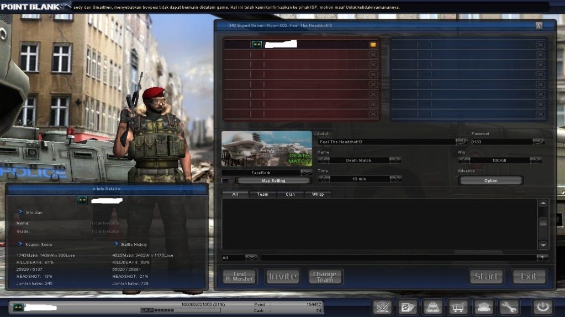This screenshot has width=565, height=317.
Task: Increase Time with right arrow
Action: tap(395, 179)
